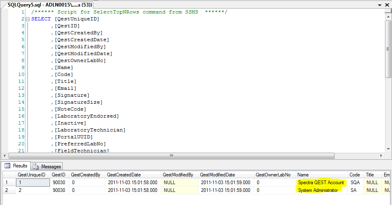Click the System Administrator cell
The width and height of the screenshot is (392, 205).
tap(318, 190)
